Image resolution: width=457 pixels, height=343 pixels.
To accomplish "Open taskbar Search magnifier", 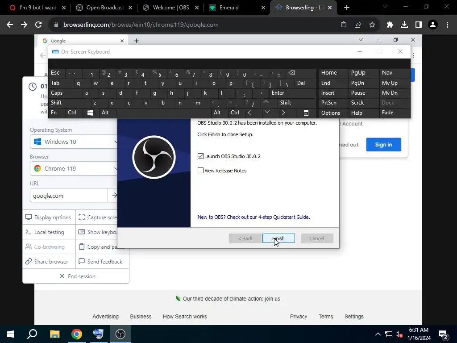I will coord(32,334).
